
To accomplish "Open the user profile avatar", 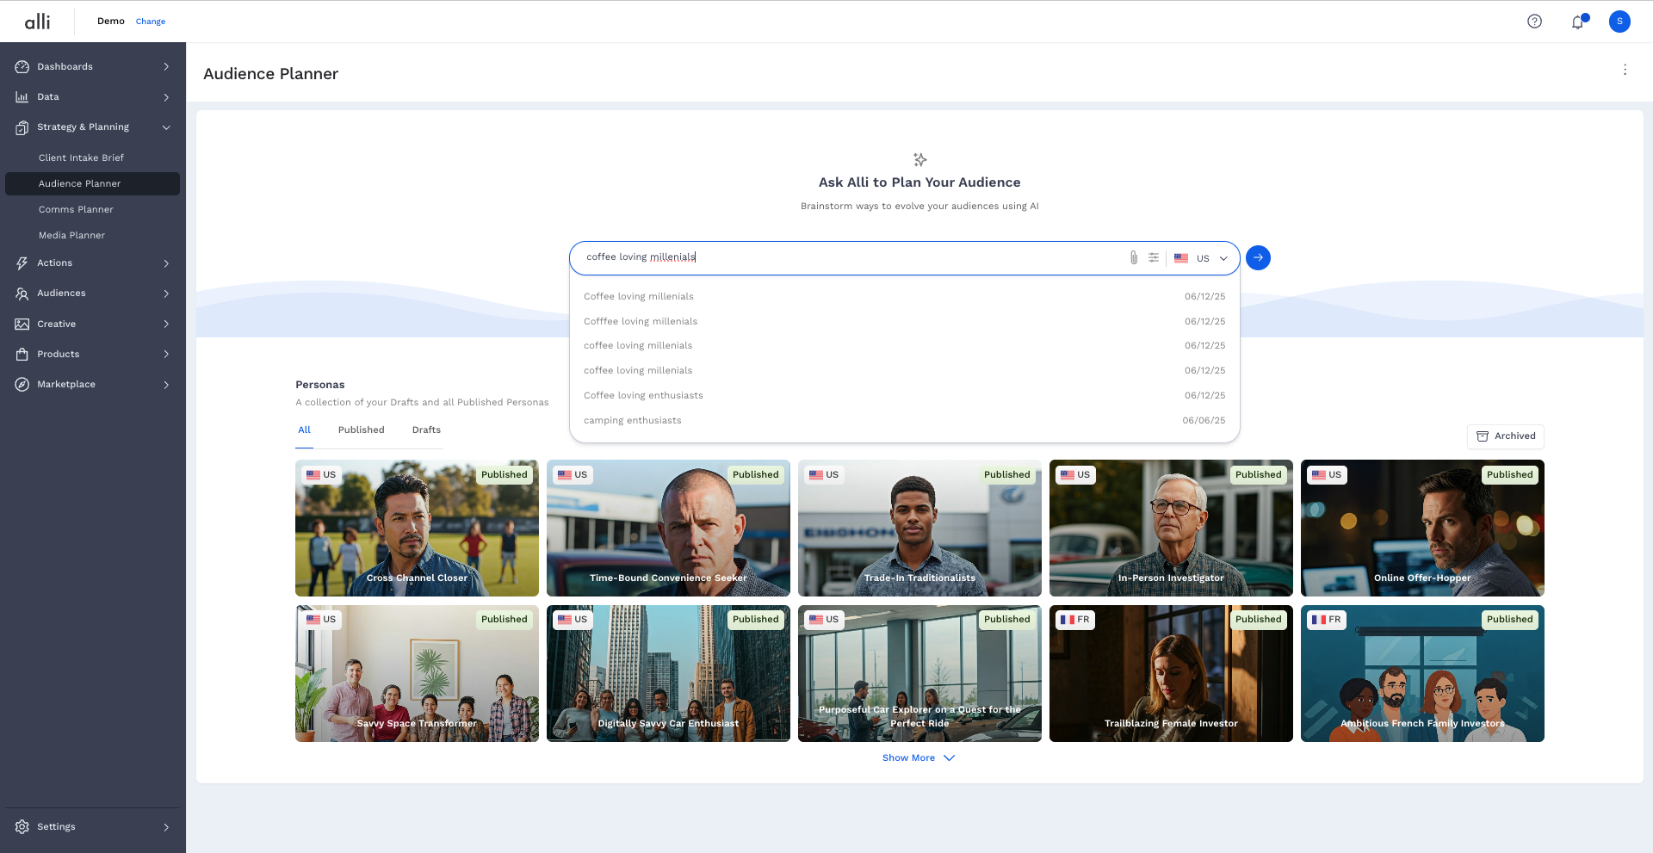I will coord(1619,22).
